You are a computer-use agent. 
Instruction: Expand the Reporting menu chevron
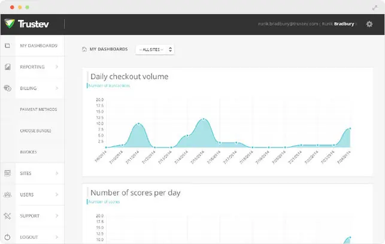click(57, 67)
